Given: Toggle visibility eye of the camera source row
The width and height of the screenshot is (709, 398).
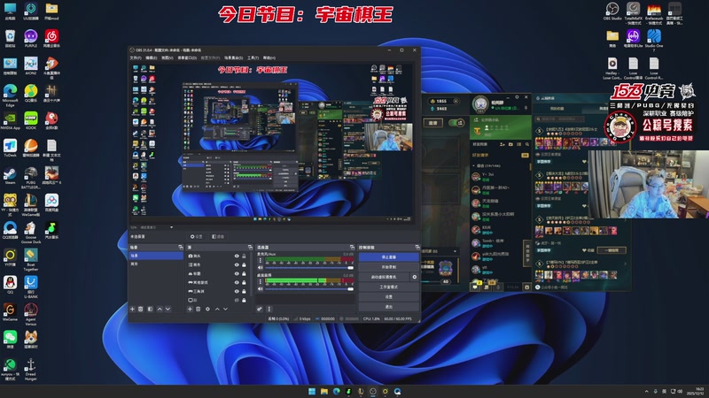Looking at the screenshot, I should (x=237, y=256).
